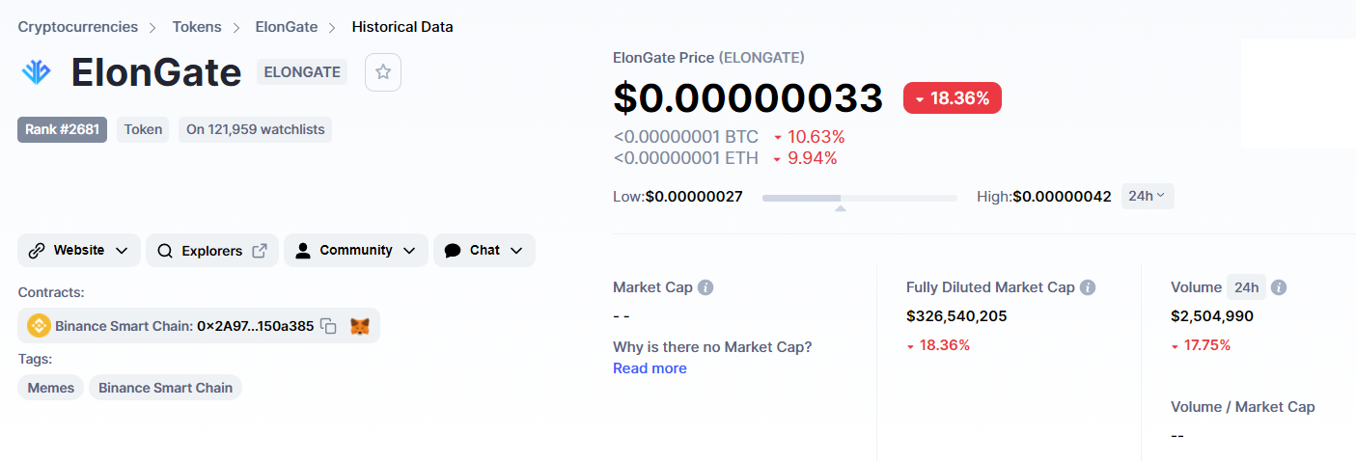This screenshot has width=1356, height=462.
Task: Copy the Binance Smart Chain contract address
Action: tap(328, 326)
